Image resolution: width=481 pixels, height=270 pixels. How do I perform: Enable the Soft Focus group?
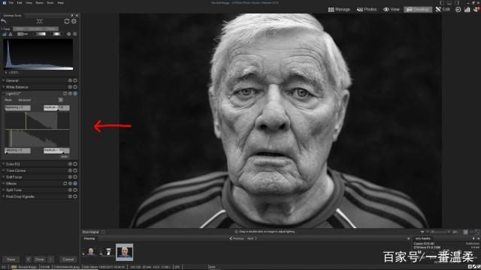pos(75,177)
